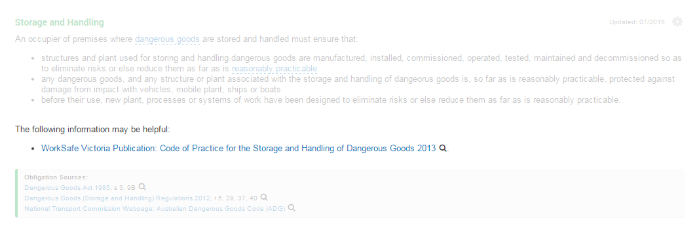This screenshot has width=699, height=237.
Task: Click magnifier beside Storage and Handling Regulations 2012
Action: pos(264,197)
